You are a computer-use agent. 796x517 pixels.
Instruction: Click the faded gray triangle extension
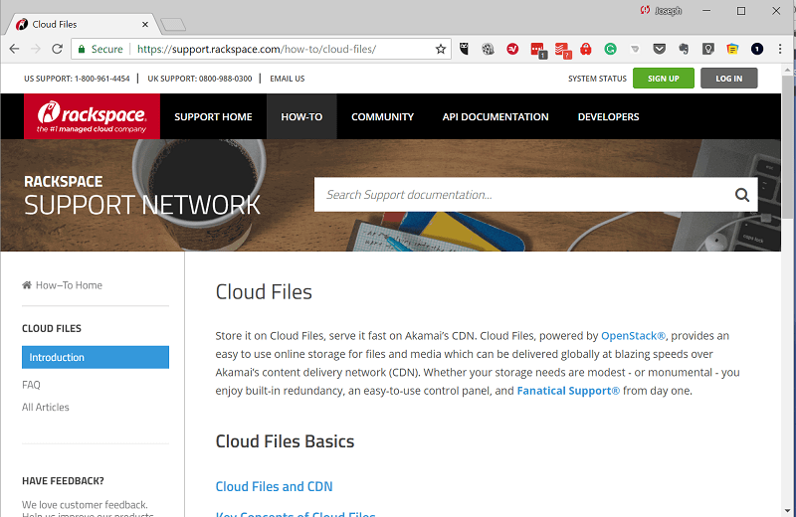(x=635, y=49)
